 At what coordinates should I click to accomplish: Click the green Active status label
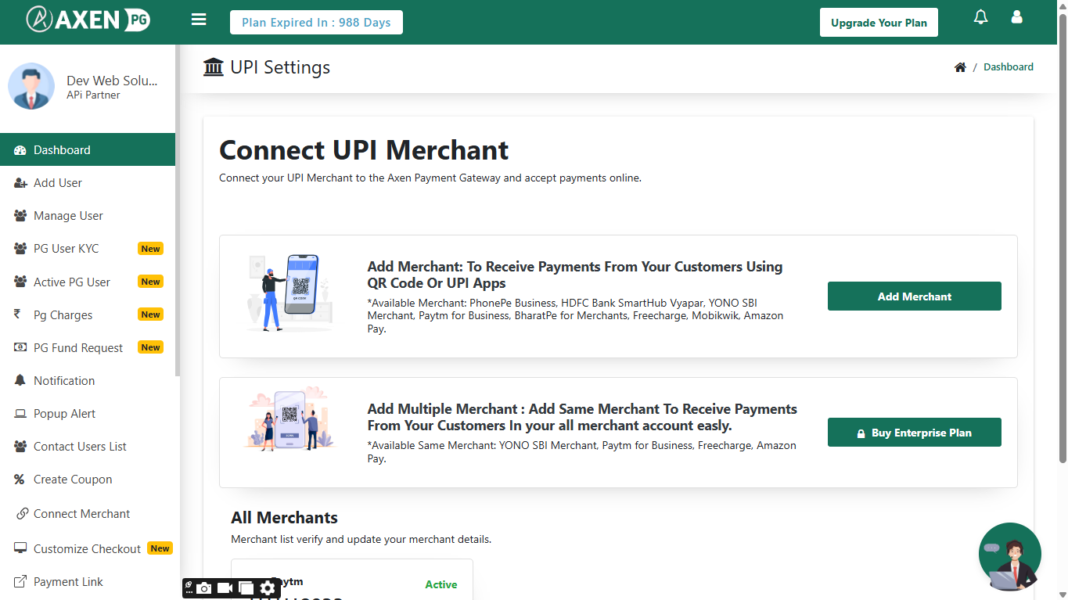click(441, 584)
